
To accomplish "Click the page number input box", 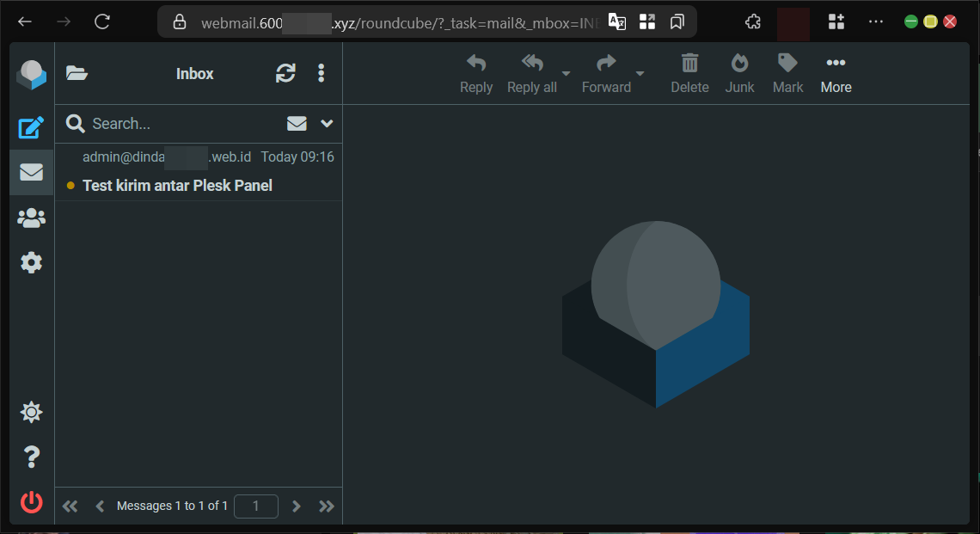I will click(x=255, y=506).
